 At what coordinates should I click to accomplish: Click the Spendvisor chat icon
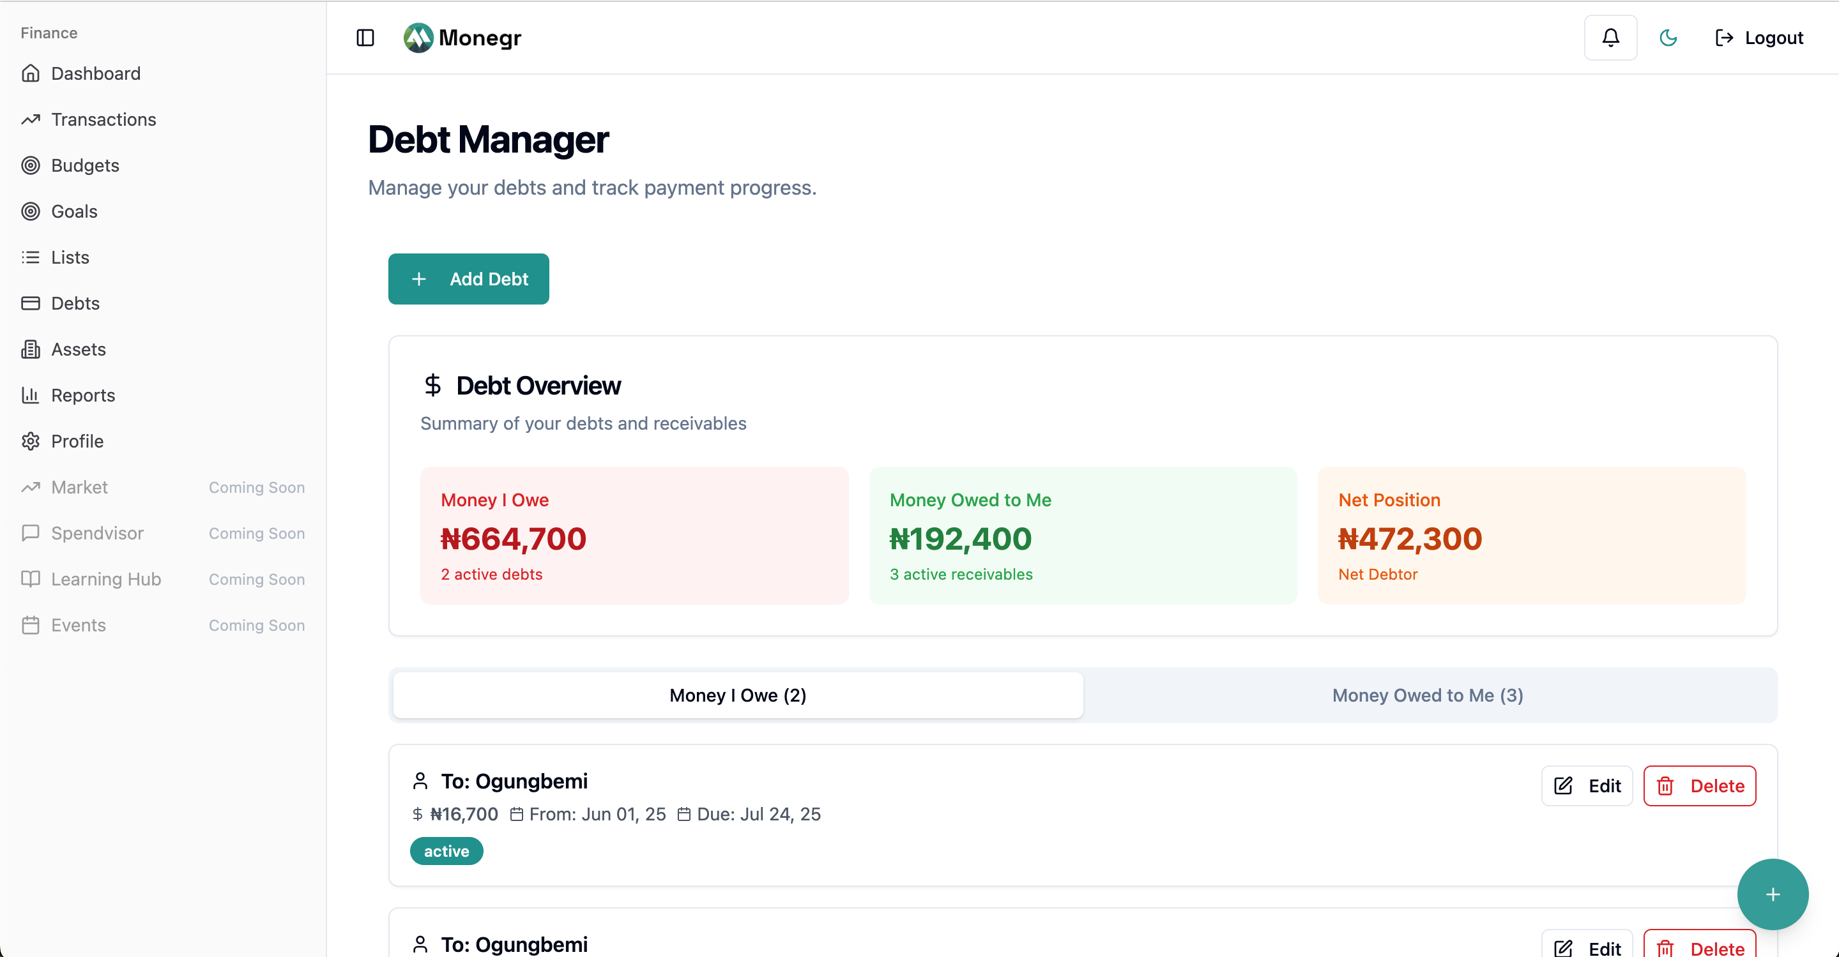coord(31,533)
